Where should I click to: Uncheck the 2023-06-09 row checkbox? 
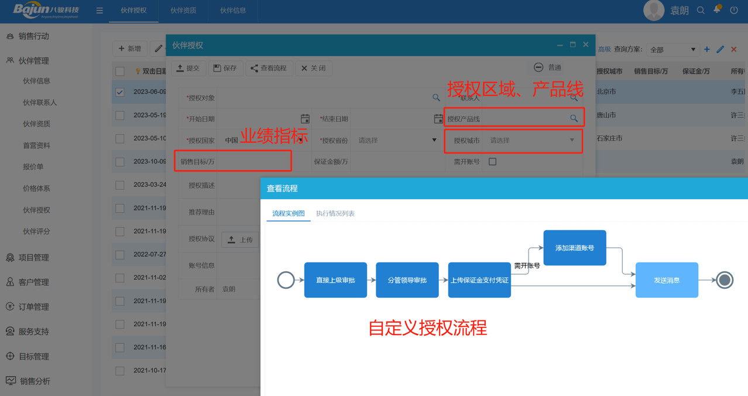click(120, 92)
